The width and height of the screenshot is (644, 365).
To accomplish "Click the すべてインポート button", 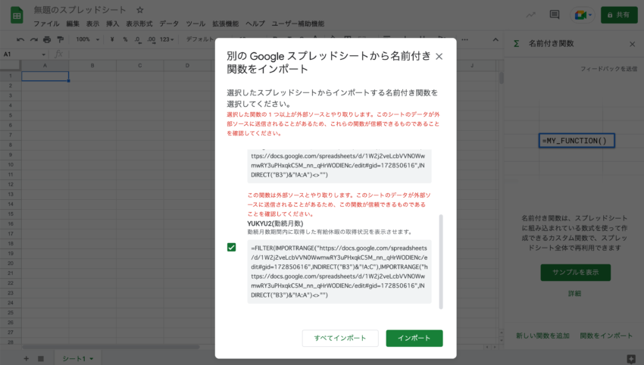I will pyautogui.click(x=339, y=338).
